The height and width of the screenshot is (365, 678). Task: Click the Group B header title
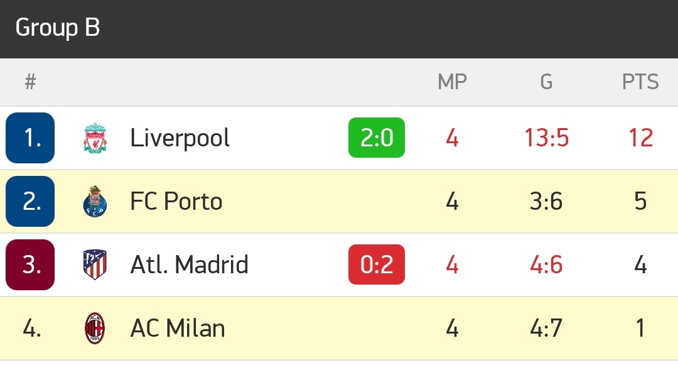click(58, 28)
